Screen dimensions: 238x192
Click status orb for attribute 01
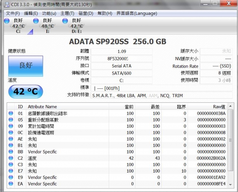click(11, 113)
